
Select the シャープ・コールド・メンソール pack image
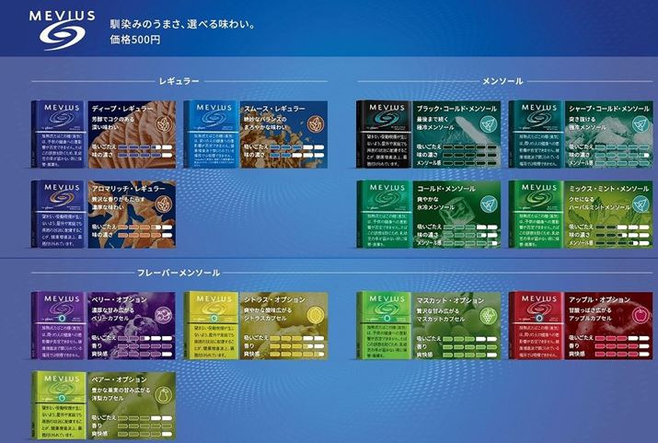tap(536, 134)
